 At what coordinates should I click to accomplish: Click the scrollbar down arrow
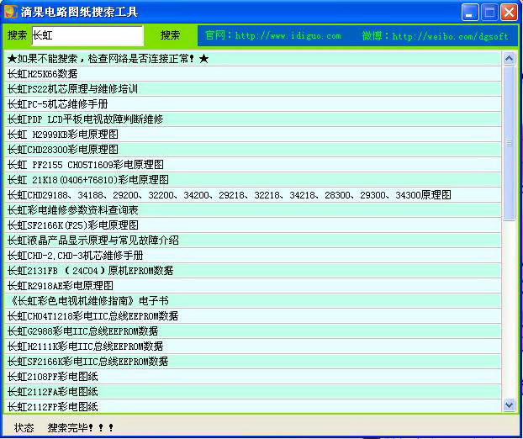[x=509, y=405]
